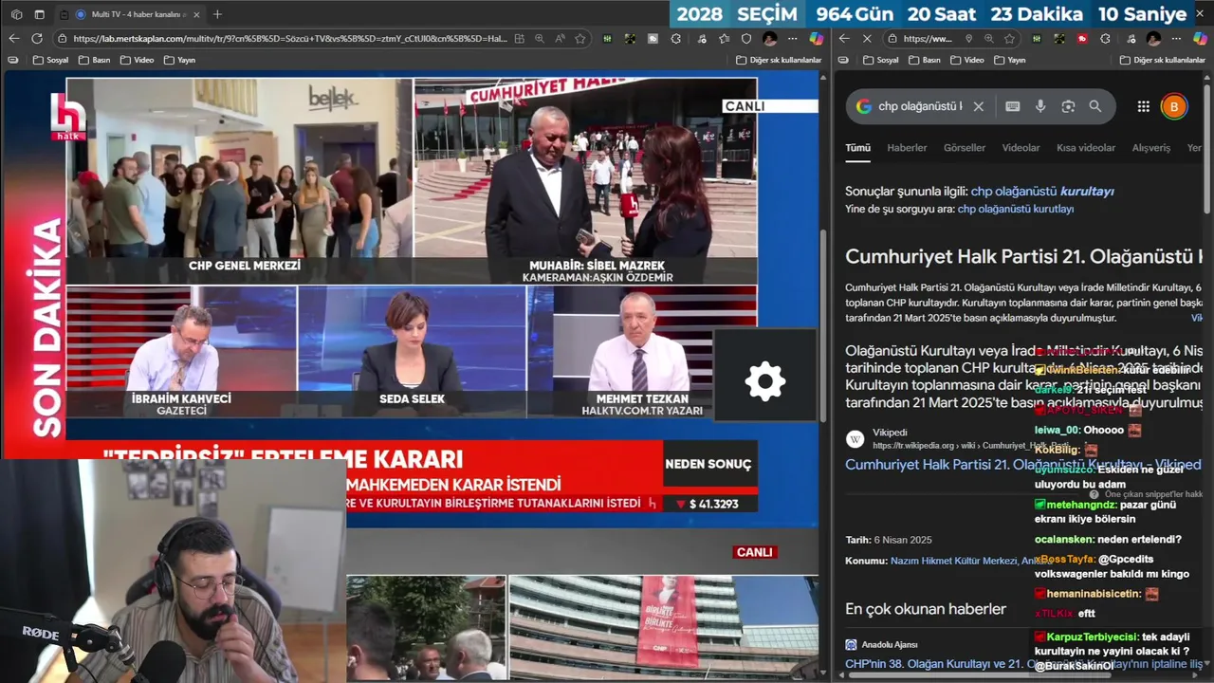Open Google on-screen keyboard input tool
The height and width of the screenshot is (683, 1214).
point(1012,106)
